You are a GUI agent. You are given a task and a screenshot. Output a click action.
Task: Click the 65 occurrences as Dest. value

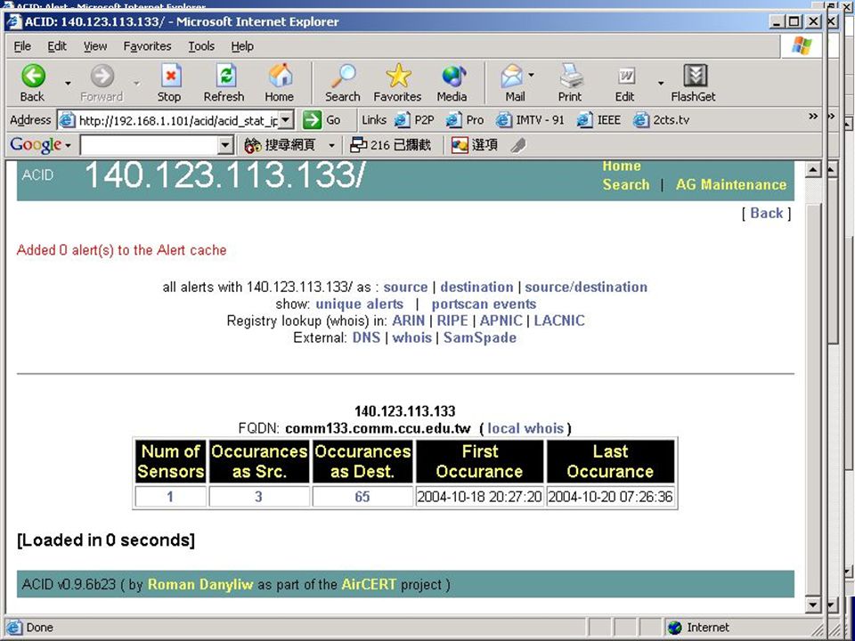point(362,497)
